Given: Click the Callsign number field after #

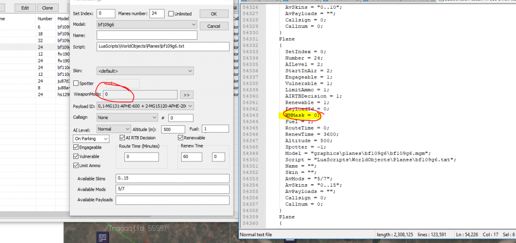Looking at the screenshot, I should 181,118.
